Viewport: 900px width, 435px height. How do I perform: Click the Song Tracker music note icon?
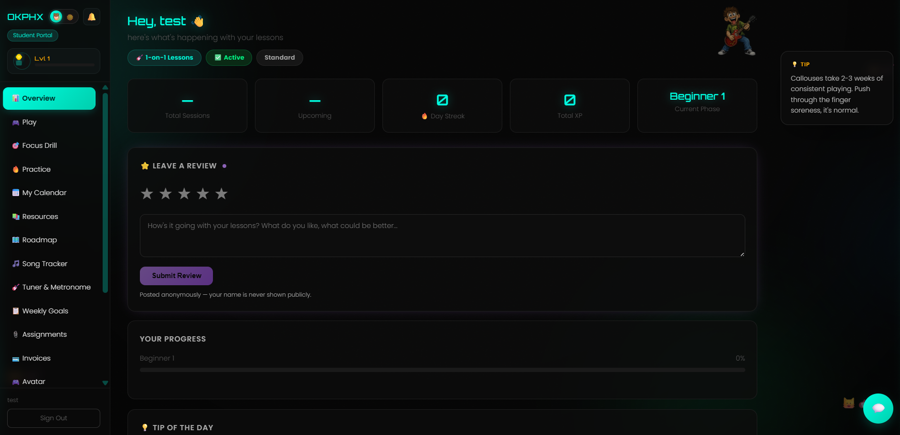coord(16,264)
